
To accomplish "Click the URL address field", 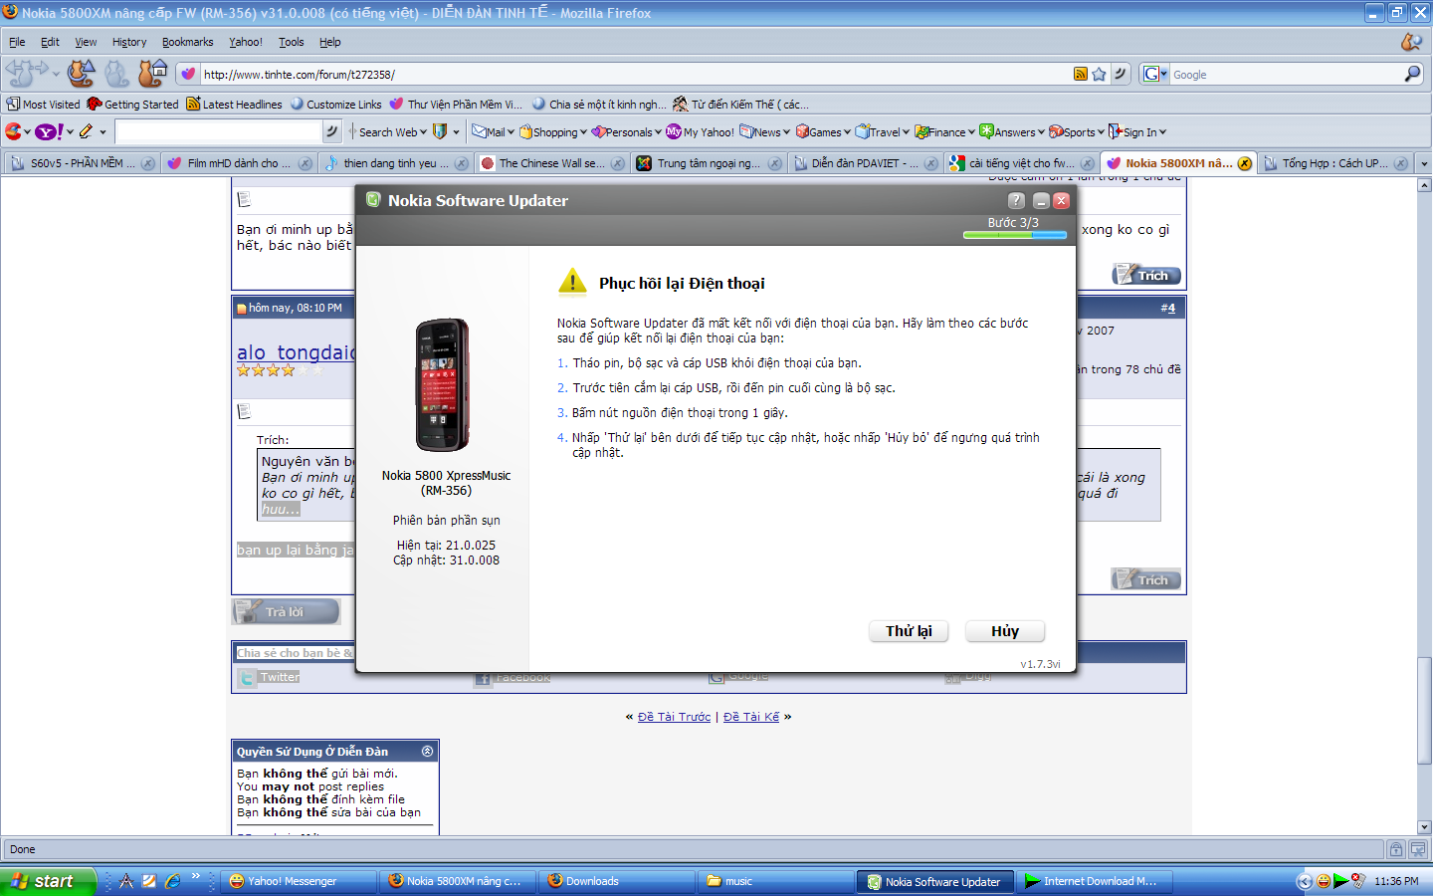I will (635, 74).
